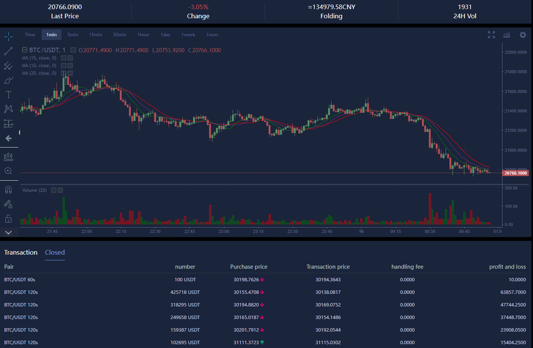Image resolution: width=533 pixels, height=348 pixels.
Task: Click profit and loss value 63857.7000
Action: (513, 292)
